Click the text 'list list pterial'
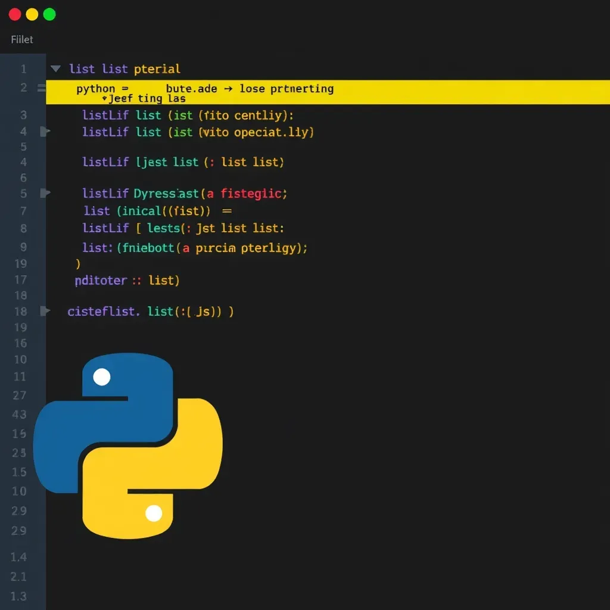Screen dimensions: 610x610 pos(125,69)
